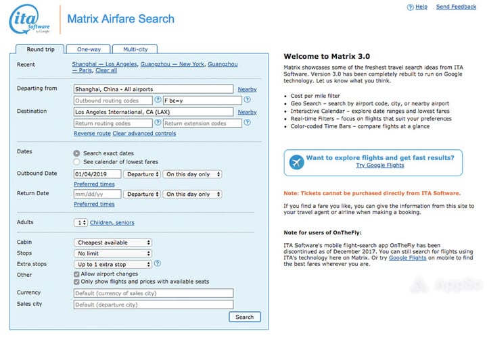This screenshot has width=487, height=337.
Task: Open Preferred times under Outbound Date
Action: [94, 184]
